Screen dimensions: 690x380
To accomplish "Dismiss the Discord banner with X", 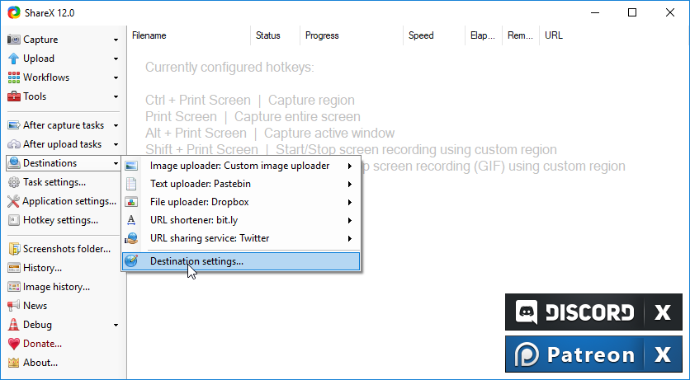I will point(663,312).
